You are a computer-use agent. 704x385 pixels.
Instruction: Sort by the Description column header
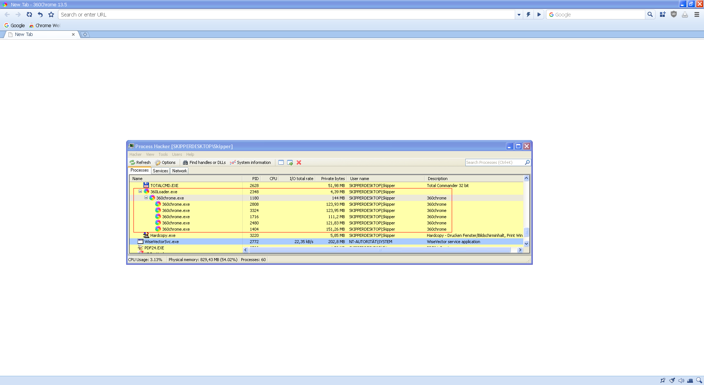pos(474,179)
